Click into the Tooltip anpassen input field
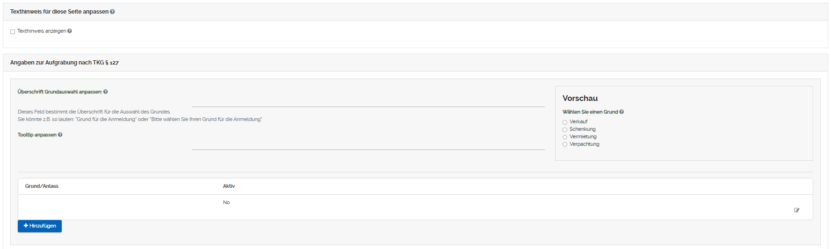The height and width of the screenshot is (249, 831). pyautogui.click(x=368, y=144)
